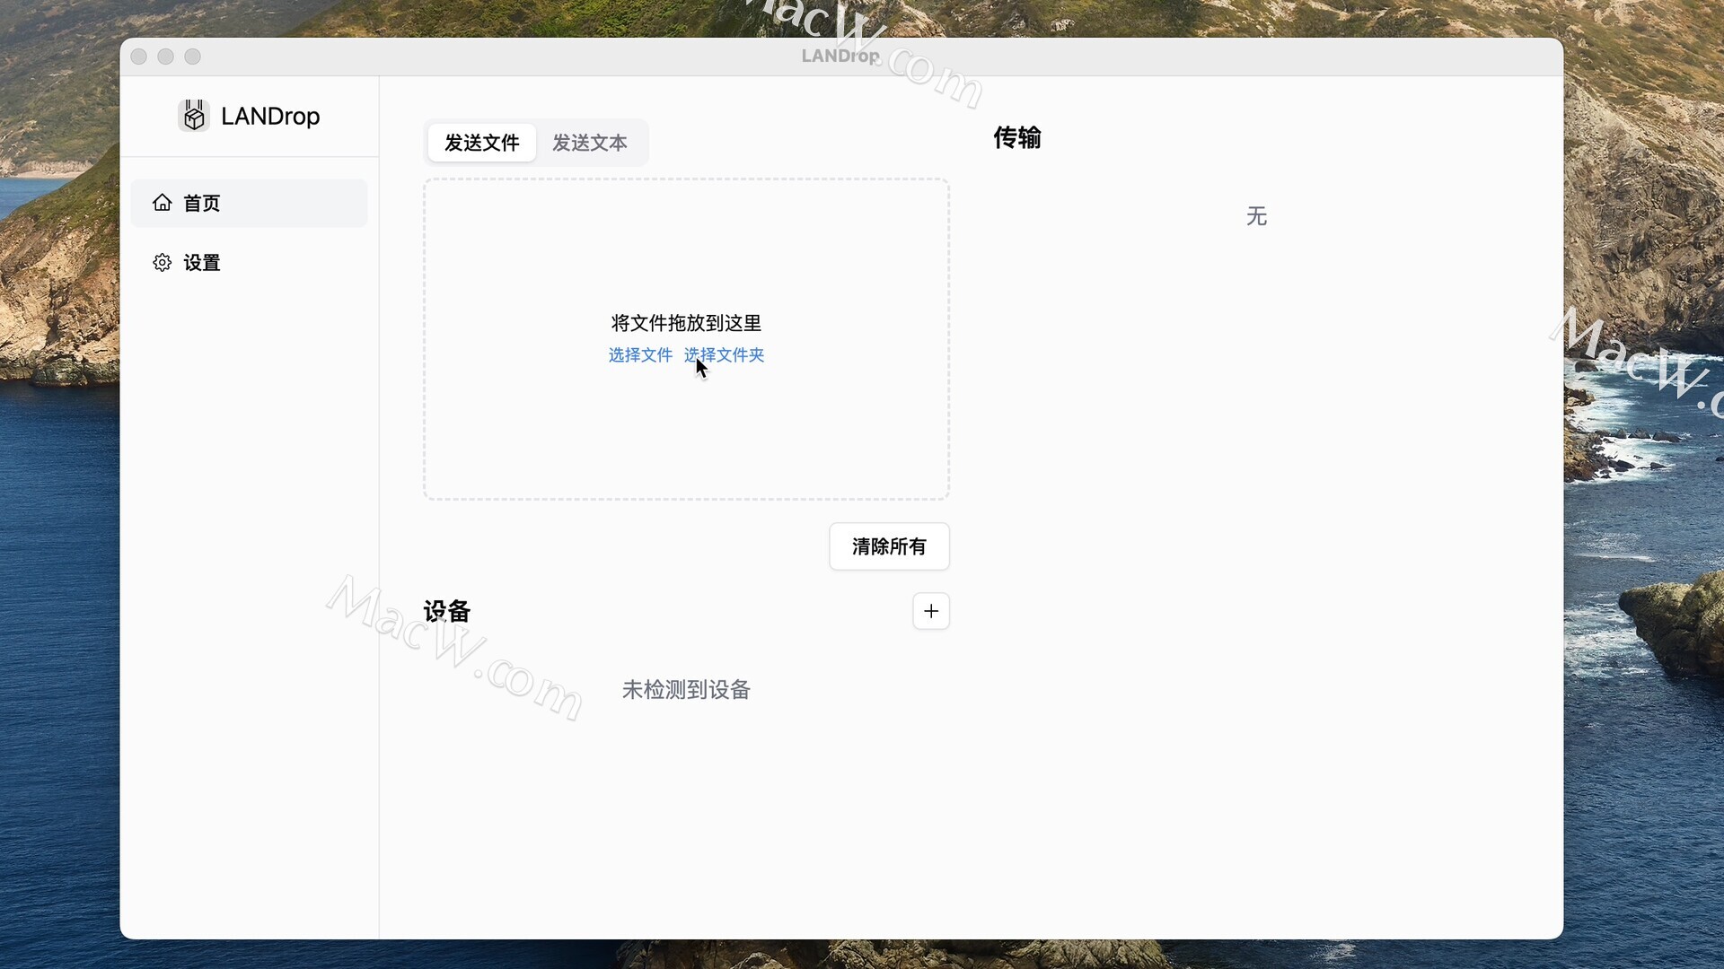The image size is (1724, 969).
Task: Click the green zoom window button
Action: [193, 57]
